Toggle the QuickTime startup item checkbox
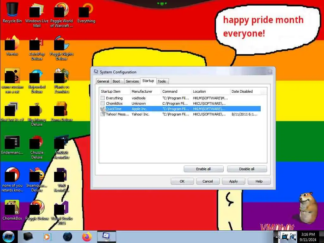Image resolution: width=324 pixels, height=243 pixels. pyautogui.click(x=103, y=109)
